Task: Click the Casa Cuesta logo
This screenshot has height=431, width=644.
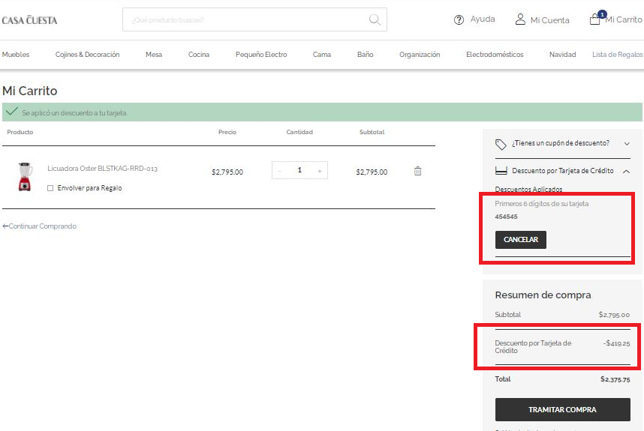Action: pyautogui.click(x=29, y=20)
